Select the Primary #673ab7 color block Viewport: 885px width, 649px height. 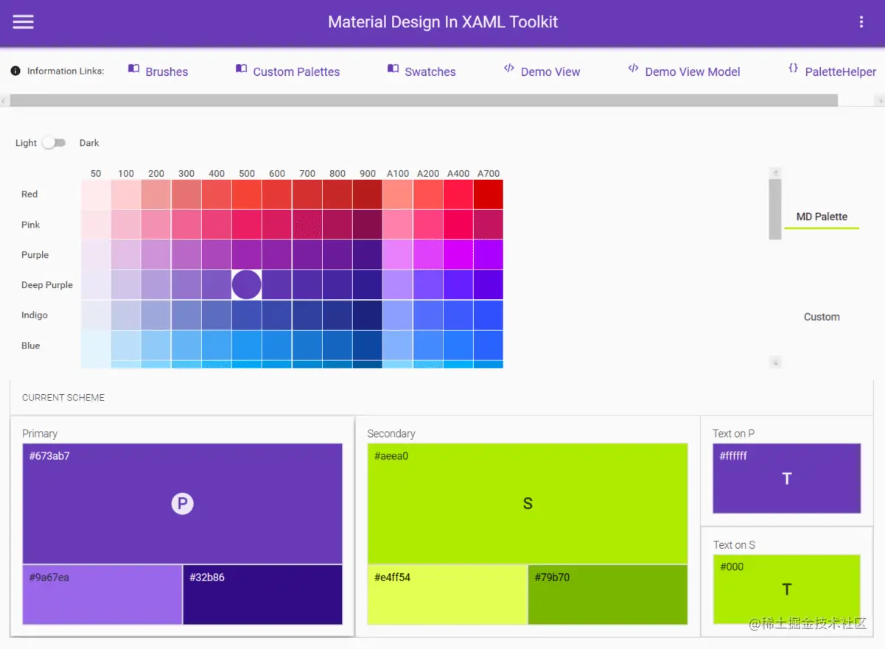[x=182, y=504]
